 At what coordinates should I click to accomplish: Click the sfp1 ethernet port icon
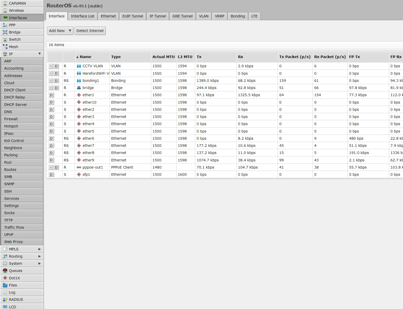click(79, 175)
